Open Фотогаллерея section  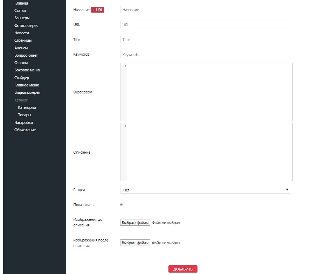click(26, 26)
